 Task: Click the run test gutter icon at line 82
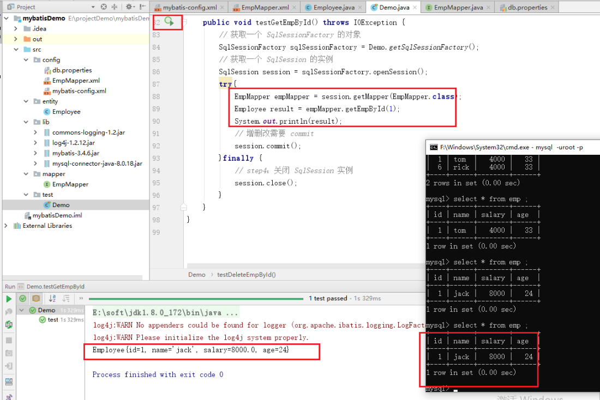pyautogui.click(x=169, y=21)
